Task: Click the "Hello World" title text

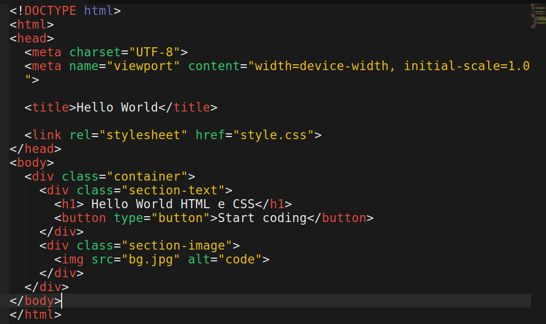Action: coord(117,107)
